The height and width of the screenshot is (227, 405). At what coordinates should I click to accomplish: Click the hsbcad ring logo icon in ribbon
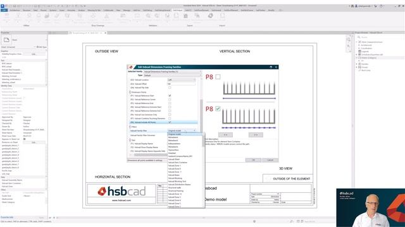pyautogui.click(x=211, y=16)
